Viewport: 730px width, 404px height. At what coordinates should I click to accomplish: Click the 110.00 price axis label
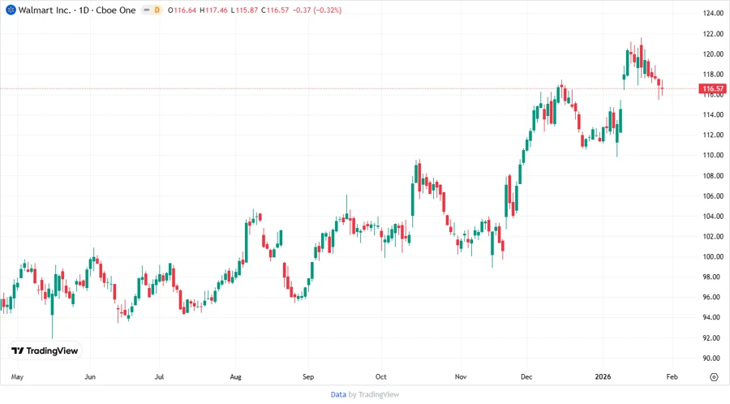pos(713,155)
